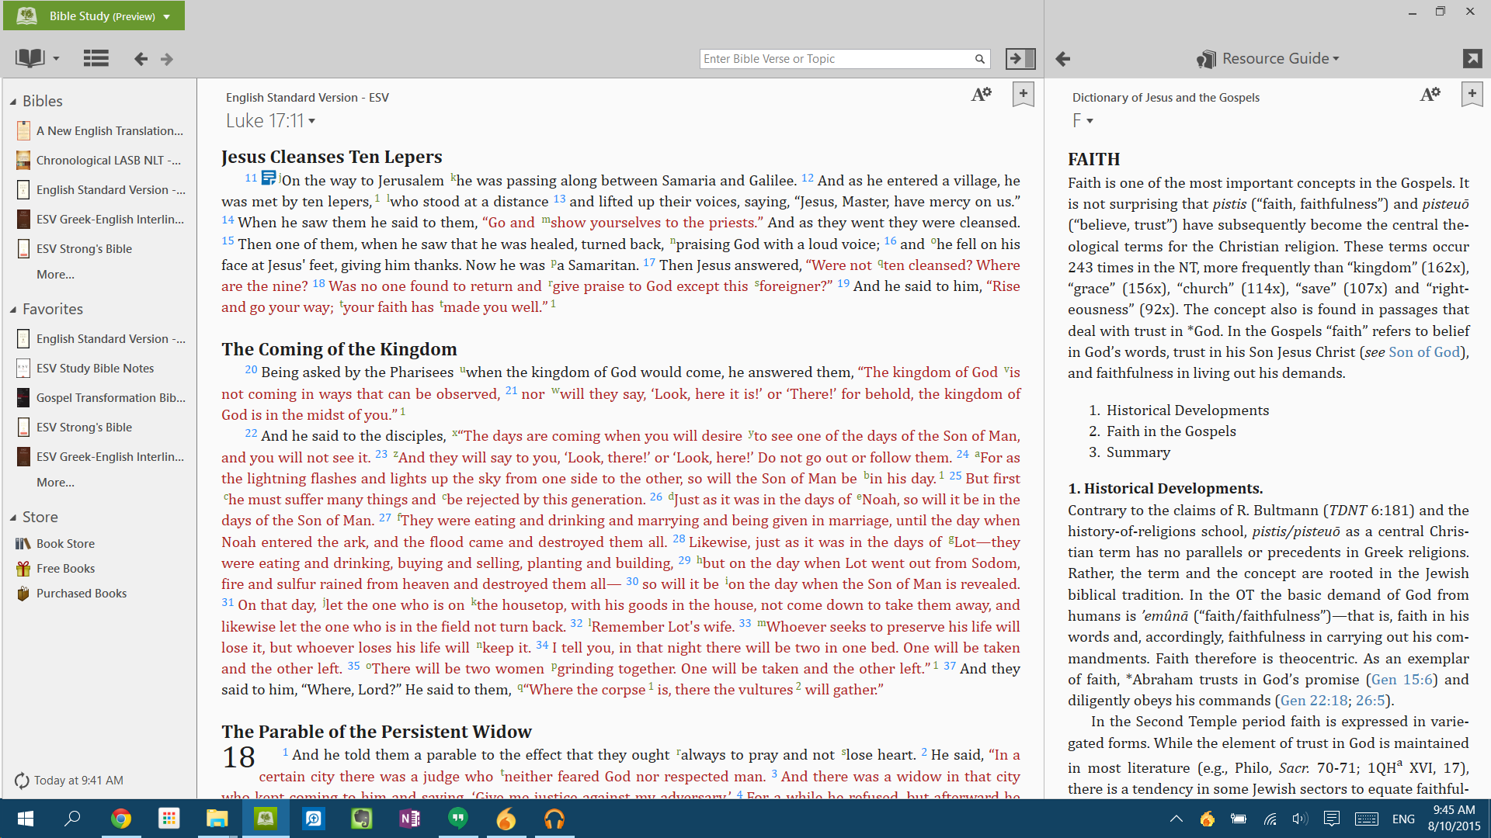
Task: Open Windows Start menu
Action: (x=25, y=819)
